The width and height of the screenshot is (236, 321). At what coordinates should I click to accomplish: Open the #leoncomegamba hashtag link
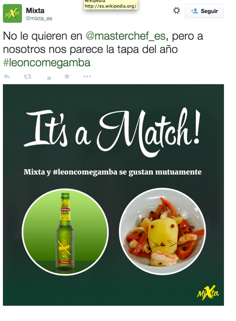click(47, 63)
